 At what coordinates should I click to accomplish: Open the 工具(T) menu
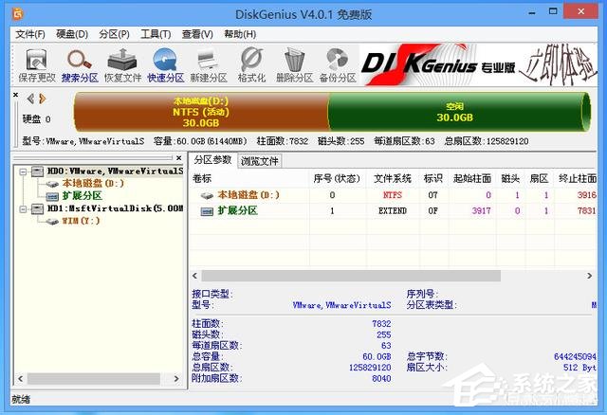[x=156, y=34]
